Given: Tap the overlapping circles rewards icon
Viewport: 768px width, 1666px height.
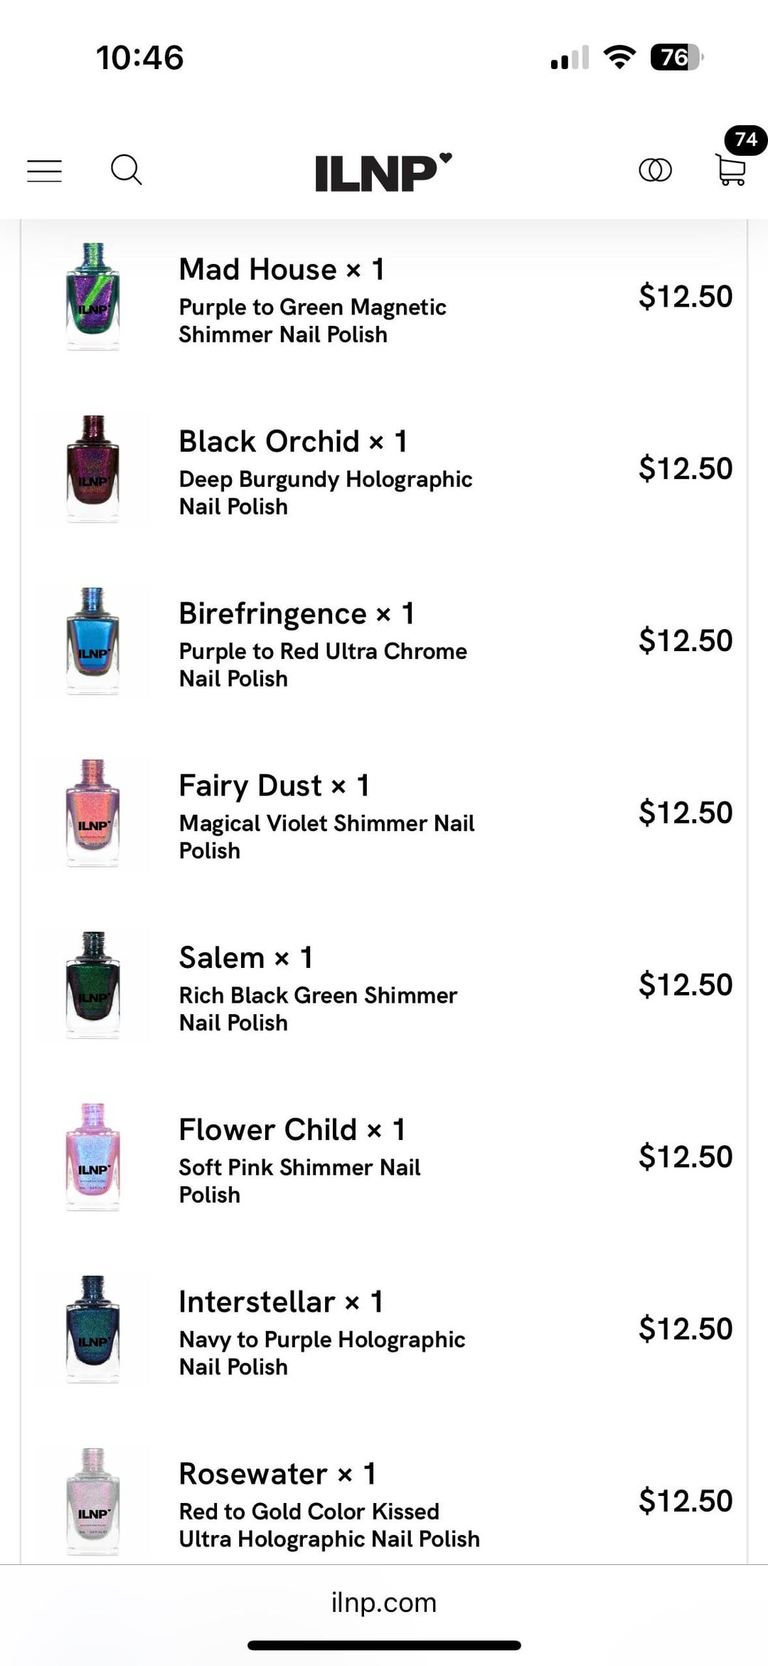Looking at the screenshot, I should click(x=655, y=170).
